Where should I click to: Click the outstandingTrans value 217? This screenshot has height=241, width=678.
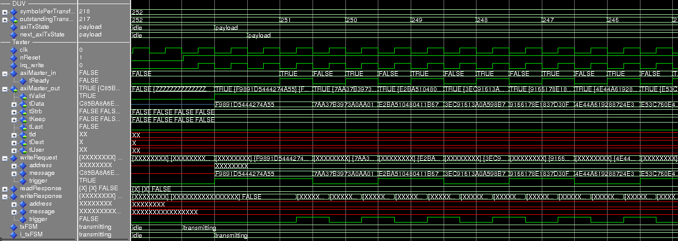click(85, 19)
